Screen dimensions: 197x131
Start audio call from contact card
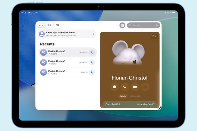click(125, 87)
